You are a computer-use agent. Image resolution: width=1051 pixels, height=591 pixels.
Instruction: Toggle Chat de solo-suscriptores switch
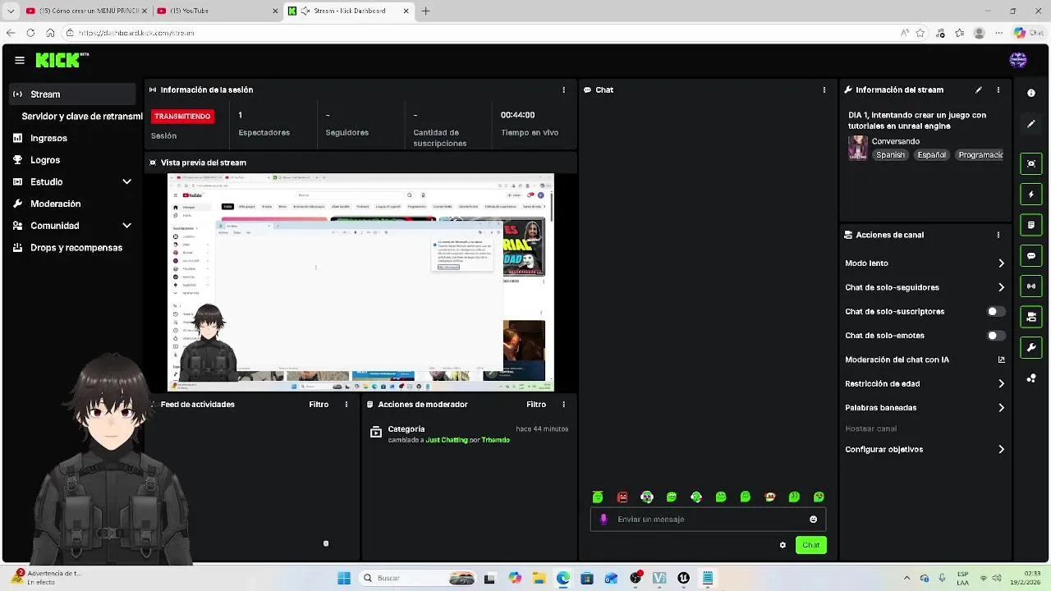[x=996, y=312]
